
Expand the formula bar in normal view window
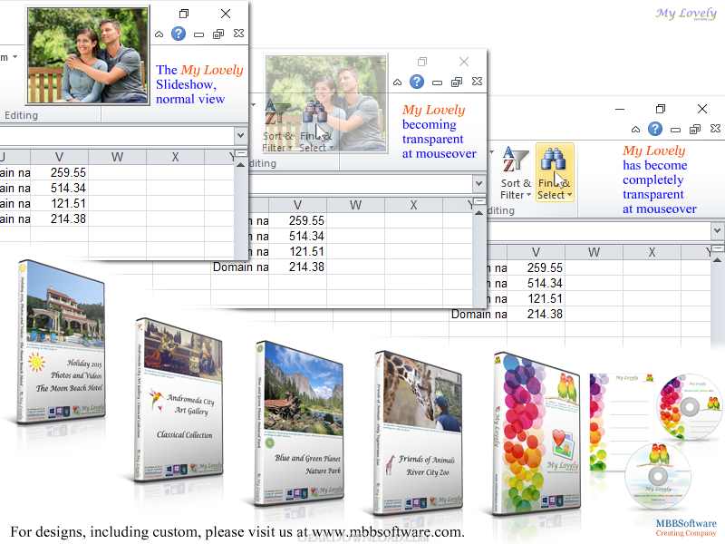(x=240, y=136)
